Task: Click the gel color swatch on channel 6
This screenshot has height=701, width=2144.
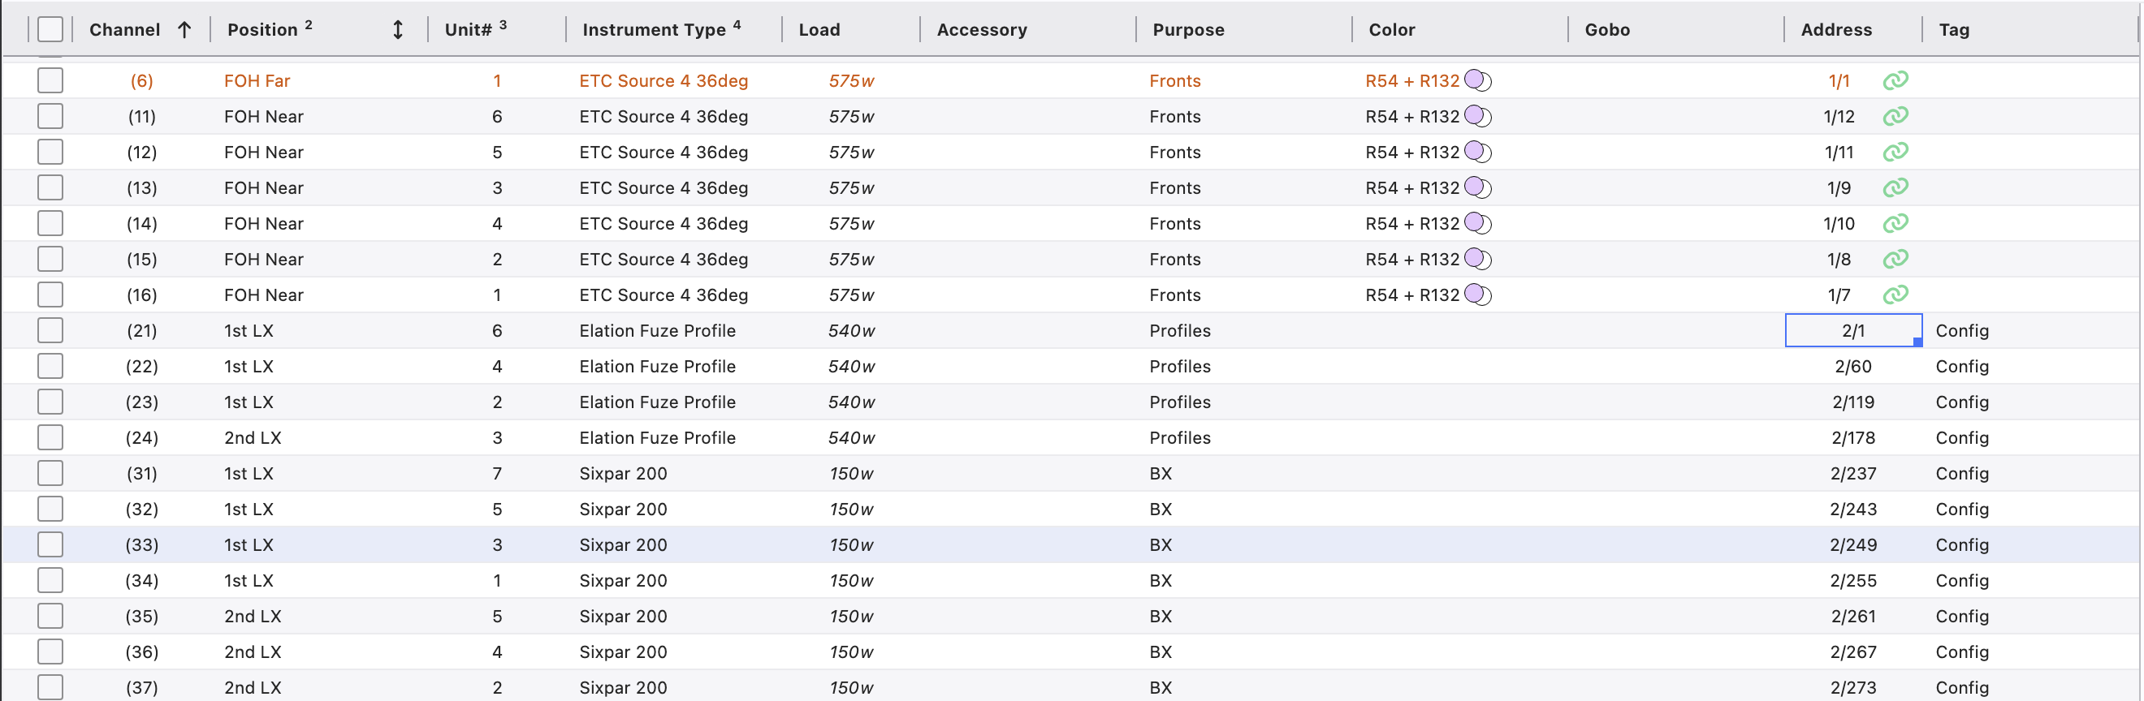Action: [x=1476, y=80]
